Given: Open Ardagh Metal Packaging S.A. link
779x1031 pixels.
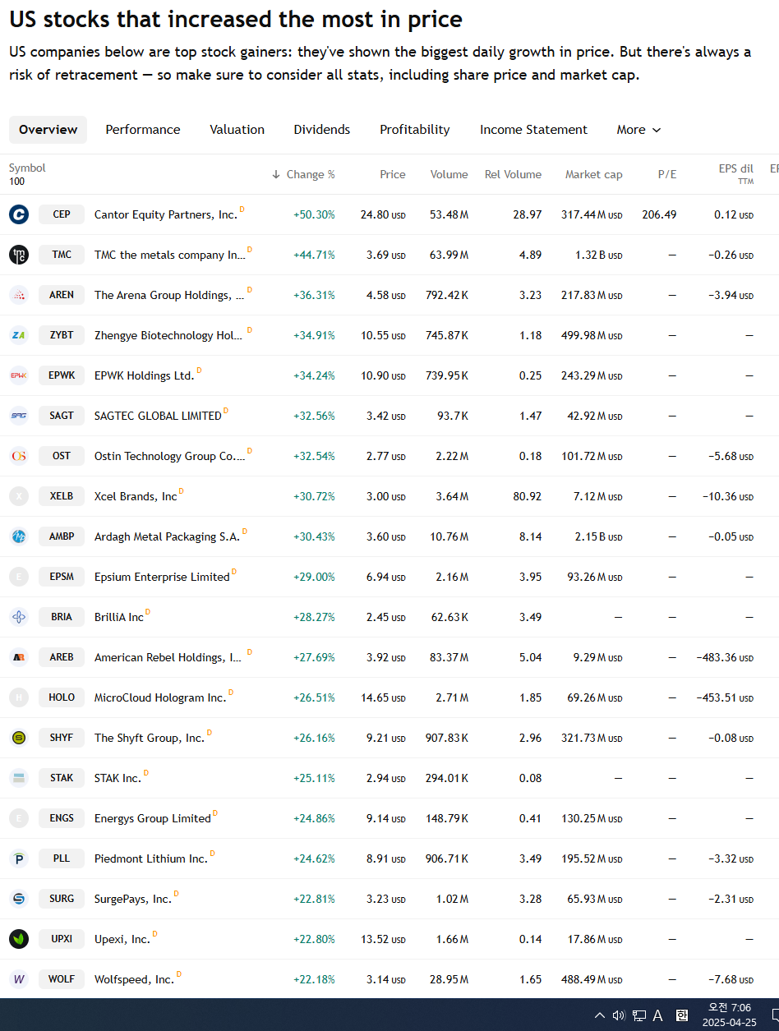Looking at the screenshot, I should (x=167, y=536).
